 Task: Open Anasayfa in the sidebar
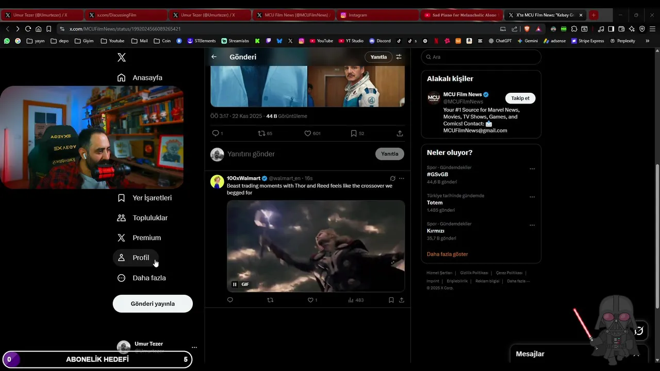(x=140, y=78)
